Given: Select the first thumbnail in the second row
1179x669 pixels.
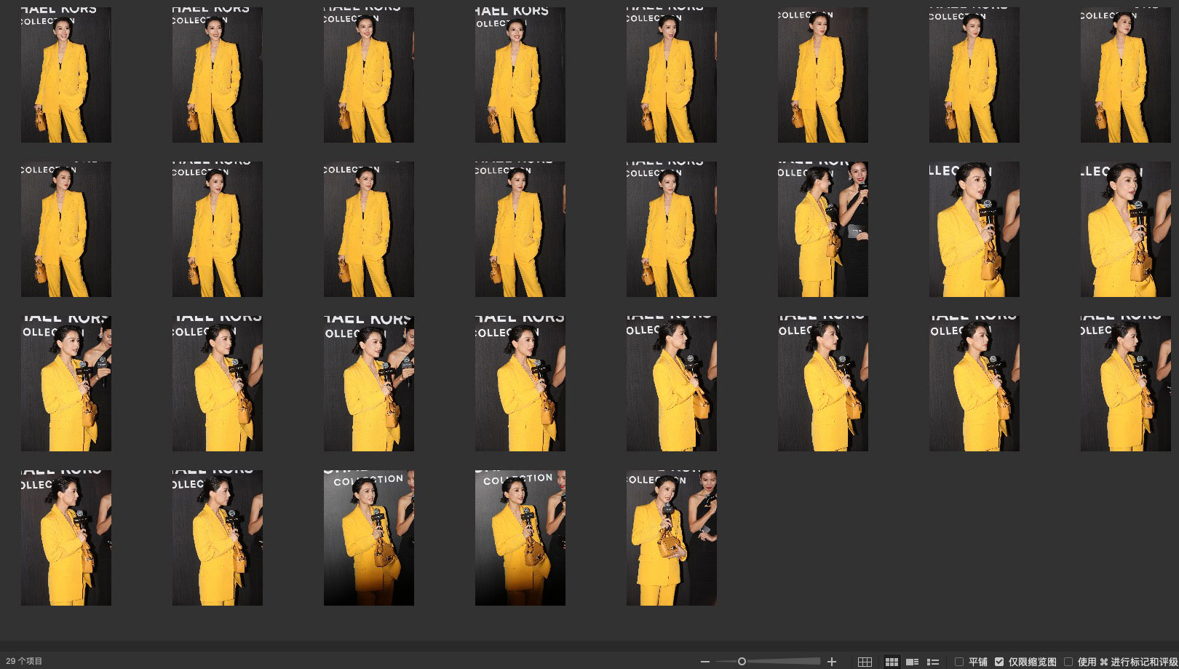Looking at the screenshot, I should pyautogui.click(x=66, y=229).
